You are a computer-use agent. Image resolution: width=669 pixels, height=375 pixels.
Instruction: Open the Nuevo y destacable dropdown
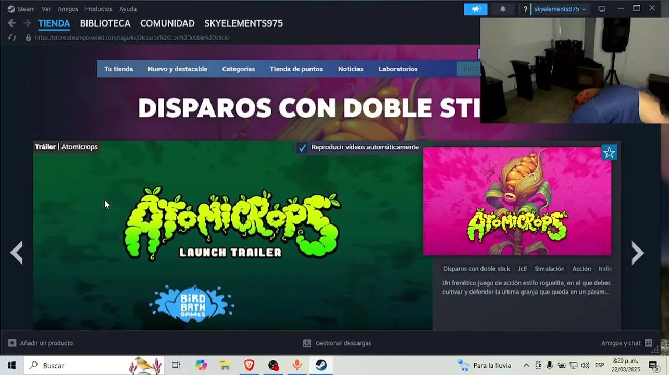pos(177,69)
